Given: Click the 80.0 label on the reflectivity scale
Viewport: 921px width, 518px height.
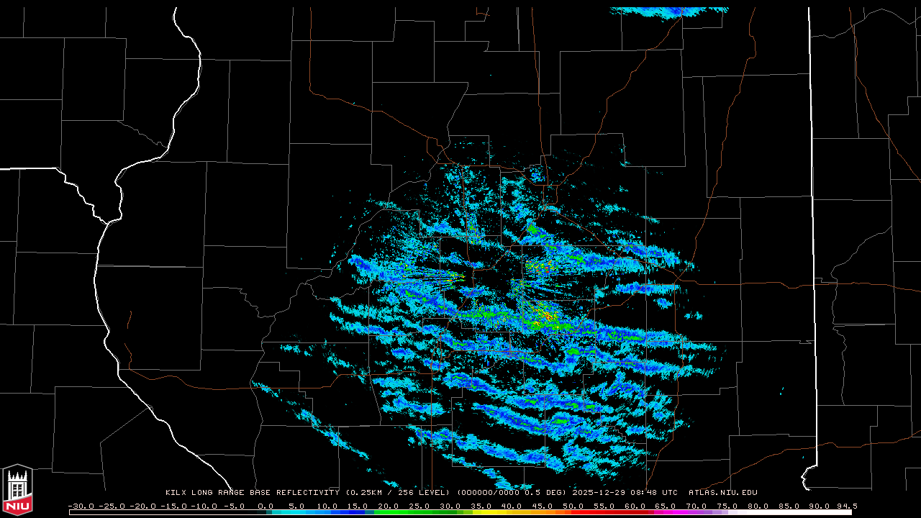Looking at the screenshot, I should click(x=760, y=506).
